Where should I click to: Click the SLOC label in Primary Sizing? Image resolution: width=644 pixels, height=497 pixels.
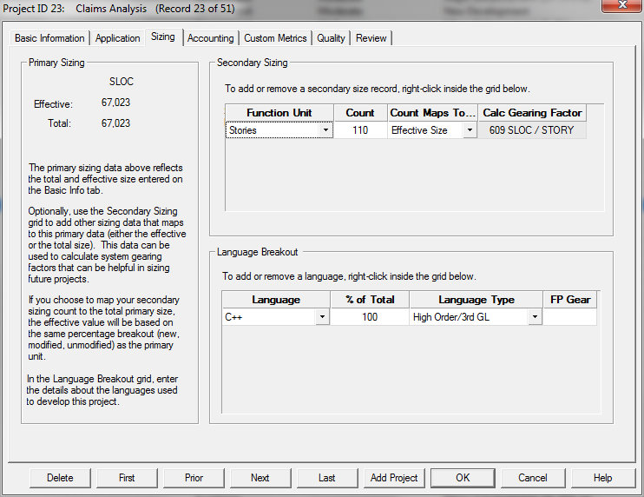click(x=122, y=82)
